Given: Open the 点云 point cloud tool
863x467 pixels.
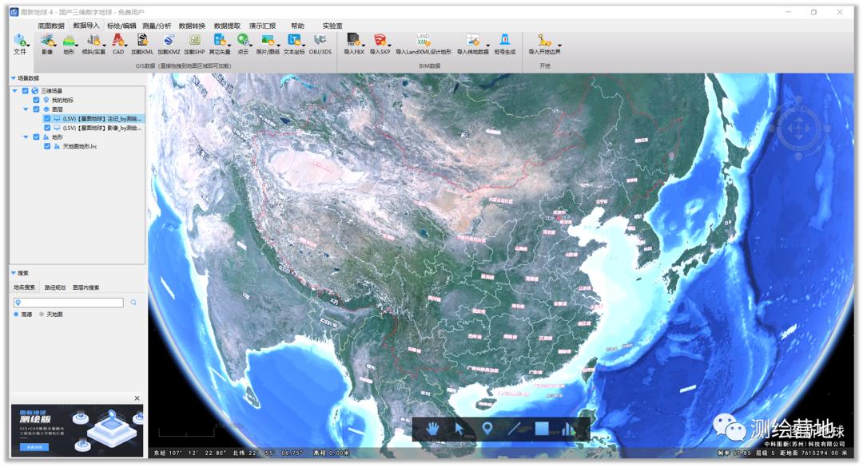Looking at the screenshot, I should click(243, 42).
